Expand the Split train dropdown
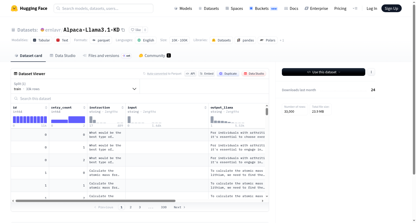416x223 pixels. point(75,86)
